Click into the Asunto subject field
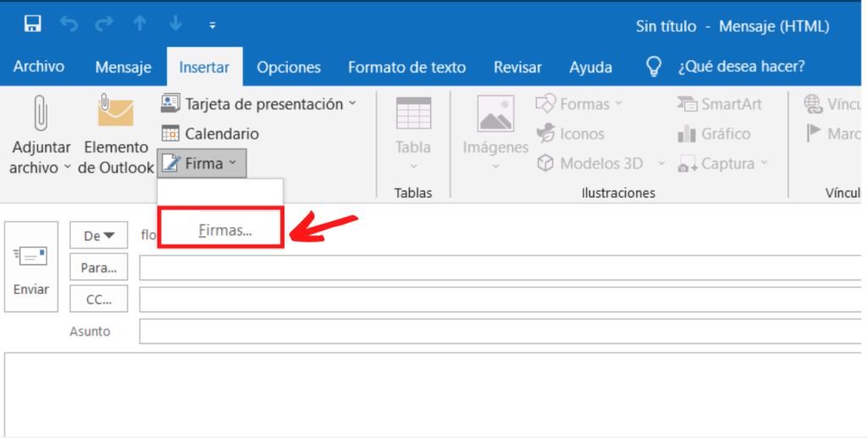This screenshot has width=867, height=438. (x=500, y=331)
